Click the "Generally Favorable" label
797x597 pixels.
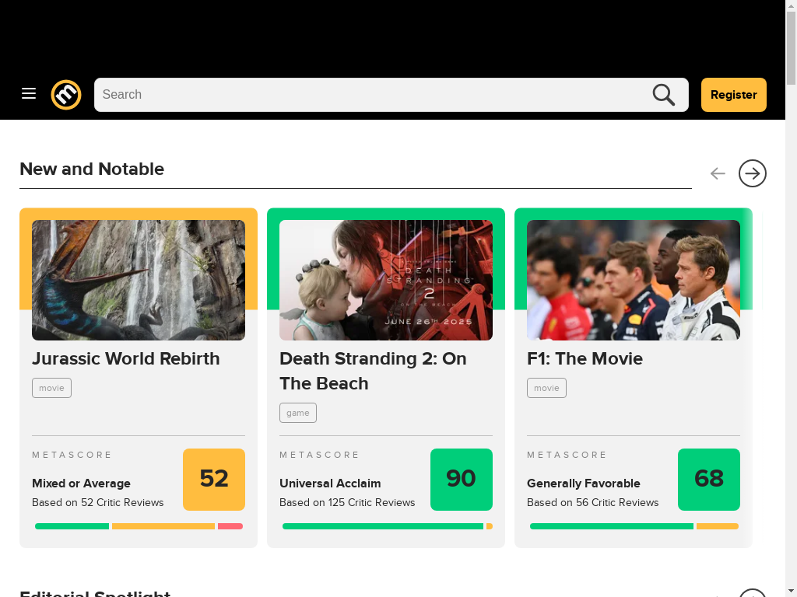(x=584, y=484)
